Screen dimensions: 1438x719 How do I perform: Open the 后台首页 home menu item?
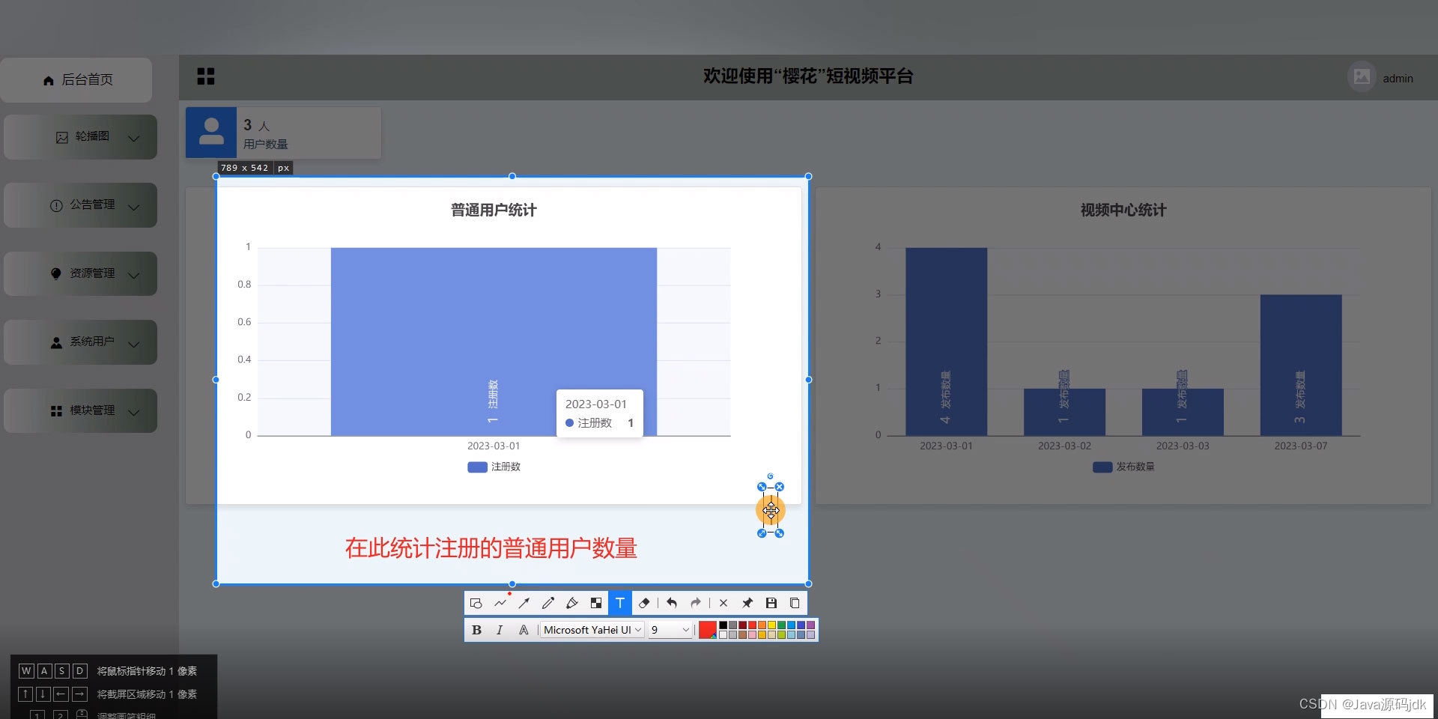[x=76, y=79]
